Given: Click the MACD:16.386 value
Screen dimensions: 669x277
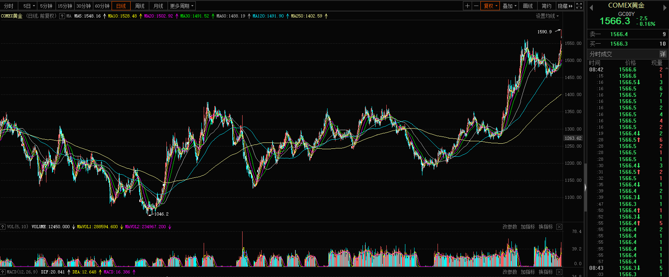Looking at the screenshot, I should (x=117, y=272).
